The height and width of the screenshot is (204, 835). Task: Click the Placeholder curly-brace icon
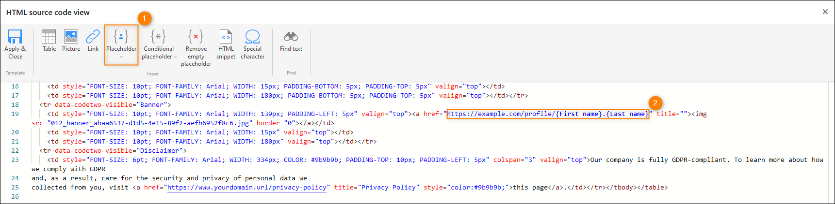121,37
